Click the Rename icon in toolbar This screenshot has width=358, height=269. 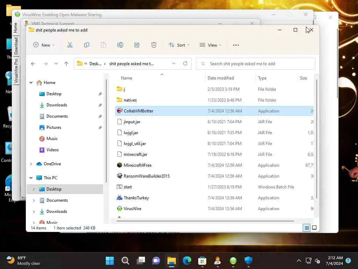tap(120, 45)
